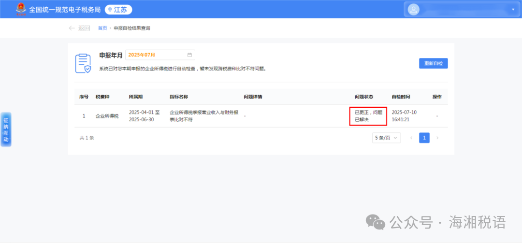Image resolution: width=522 pixels, height=243 pixels.
Task: Open the 5 条/页 page size dropdown
Action: coord(387,138)
